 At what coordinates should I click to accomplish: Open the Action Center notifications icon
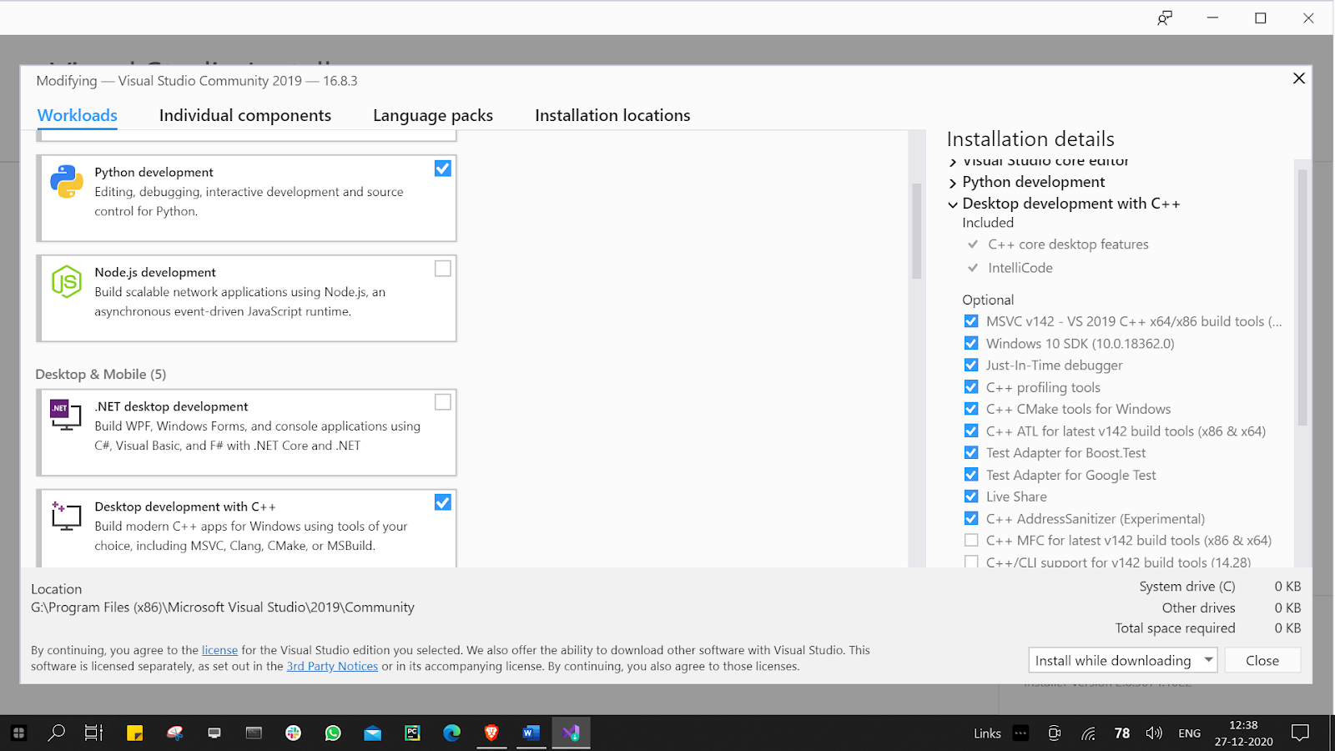pos(1300,733)
